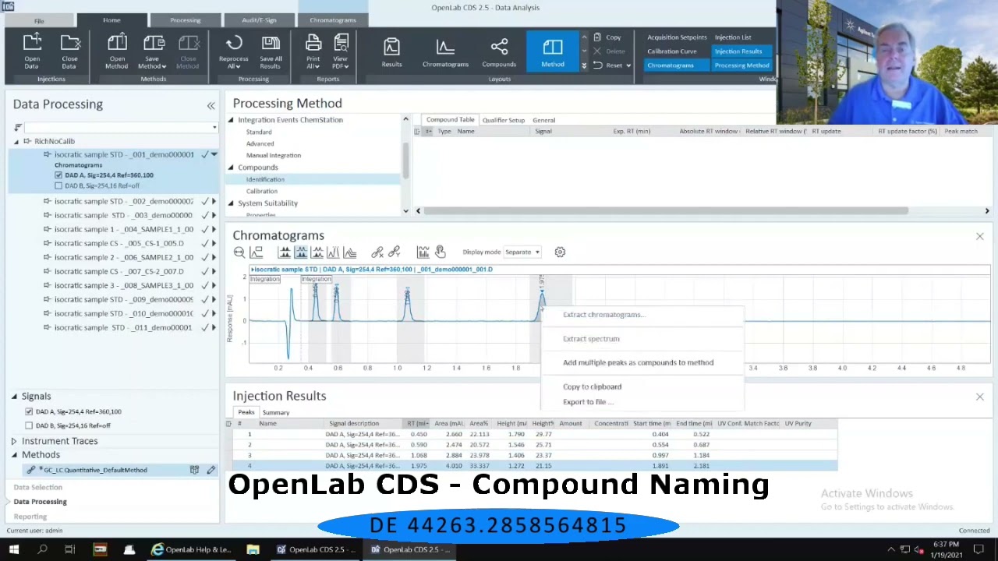The image size is (998, 561).
Task: Collapse the RichNoCalib tree node
Action: (x=16, y=142)
